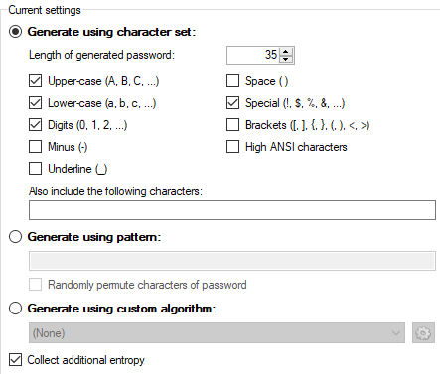Image resolution: width=440 pixels, height=374 pixels.
Task: Click the gear icon beside custom algorithm dropdown
Action: tap(423, 333)
